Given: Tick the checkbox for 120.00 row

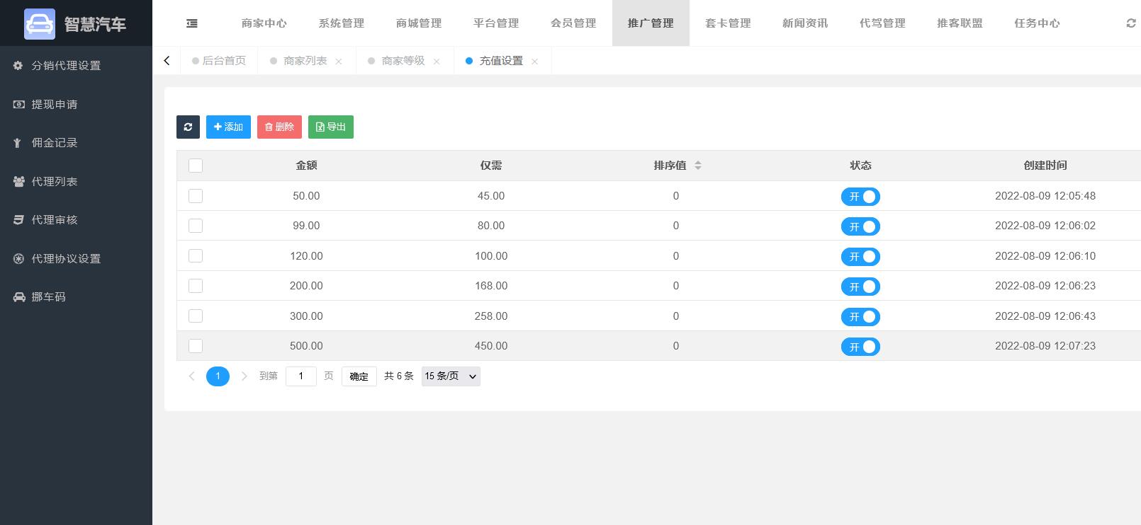Looking at the screenshot, I should click(196, 256).
